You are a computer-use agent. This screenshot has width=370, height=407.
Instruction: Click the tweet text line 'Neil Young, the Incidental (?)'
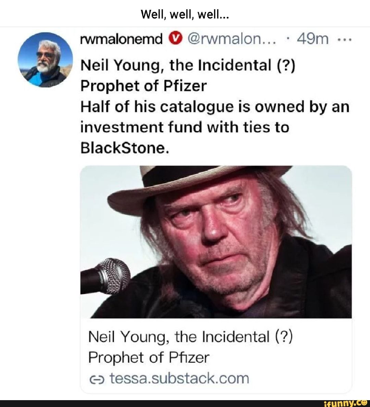click(188, 65)
